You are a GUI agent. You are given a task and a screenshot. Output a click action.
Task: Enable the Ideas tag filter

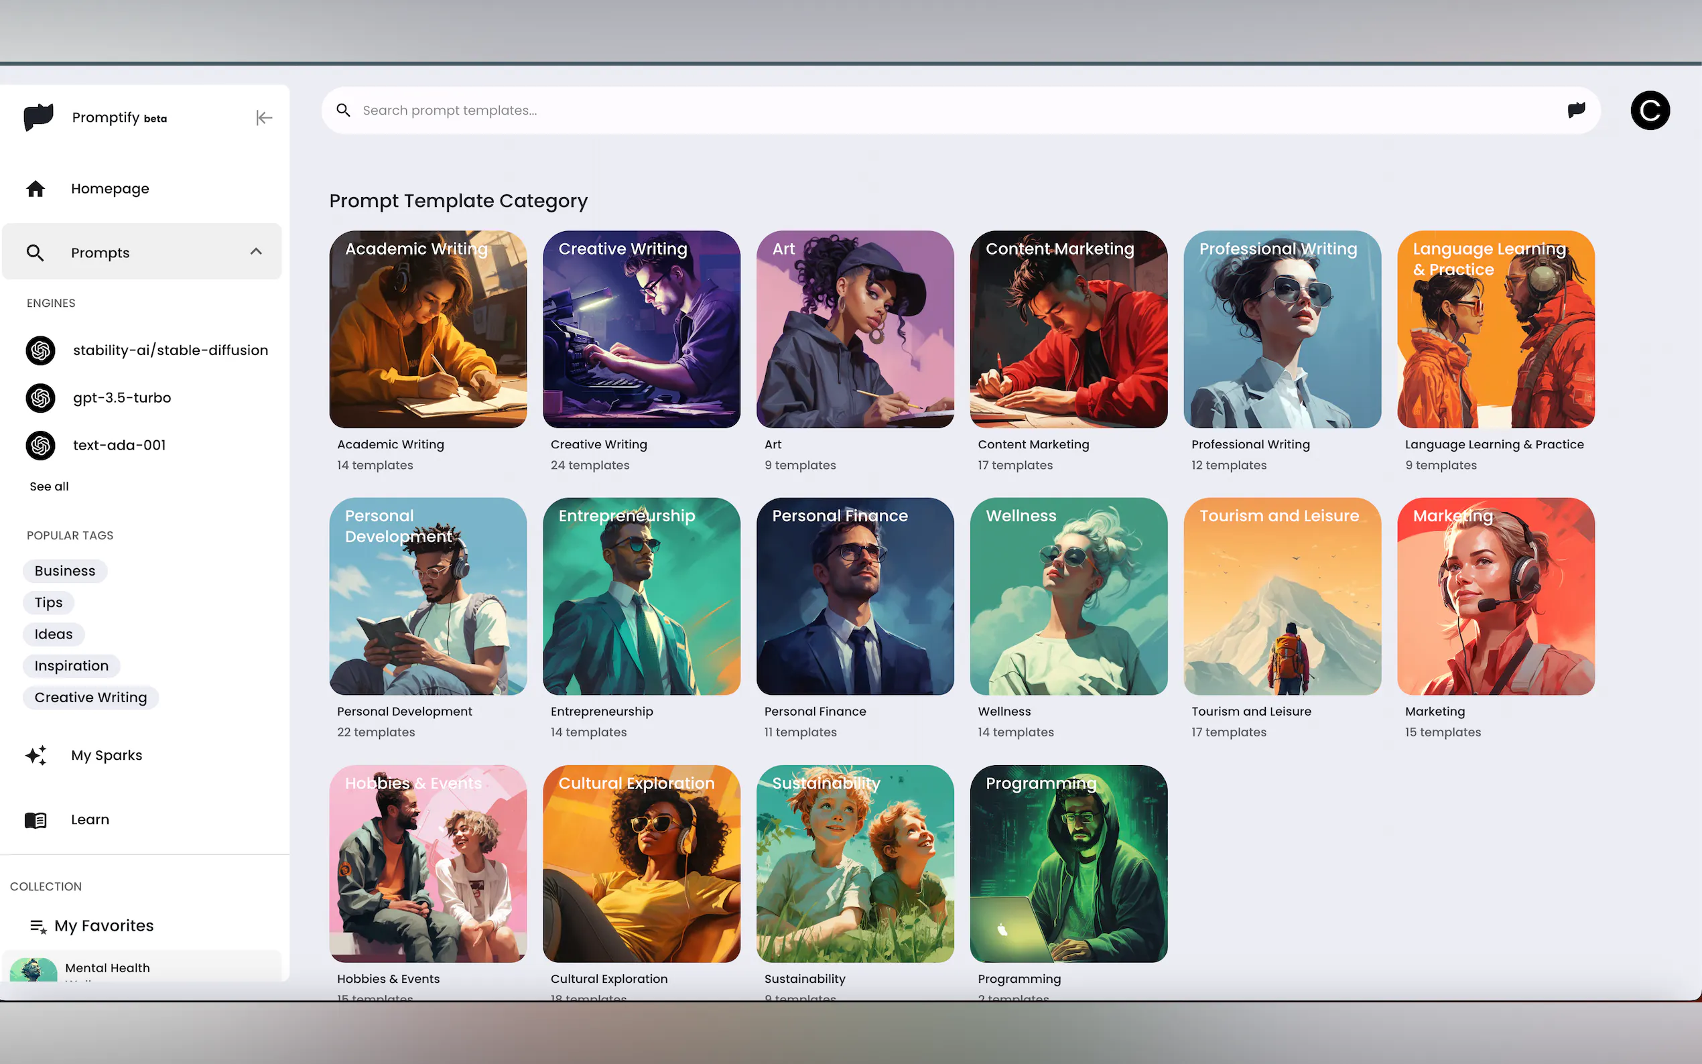coord(53,633)
